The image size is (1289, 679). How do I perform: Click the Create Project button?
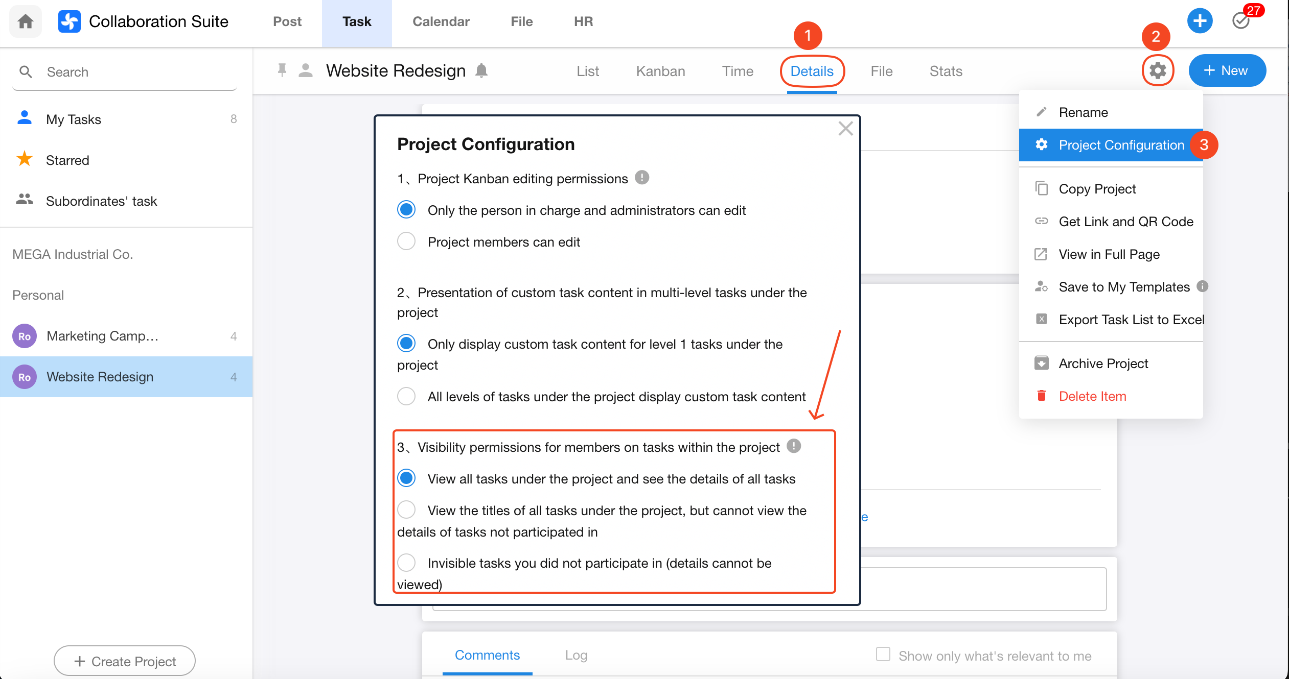(125, 661)
